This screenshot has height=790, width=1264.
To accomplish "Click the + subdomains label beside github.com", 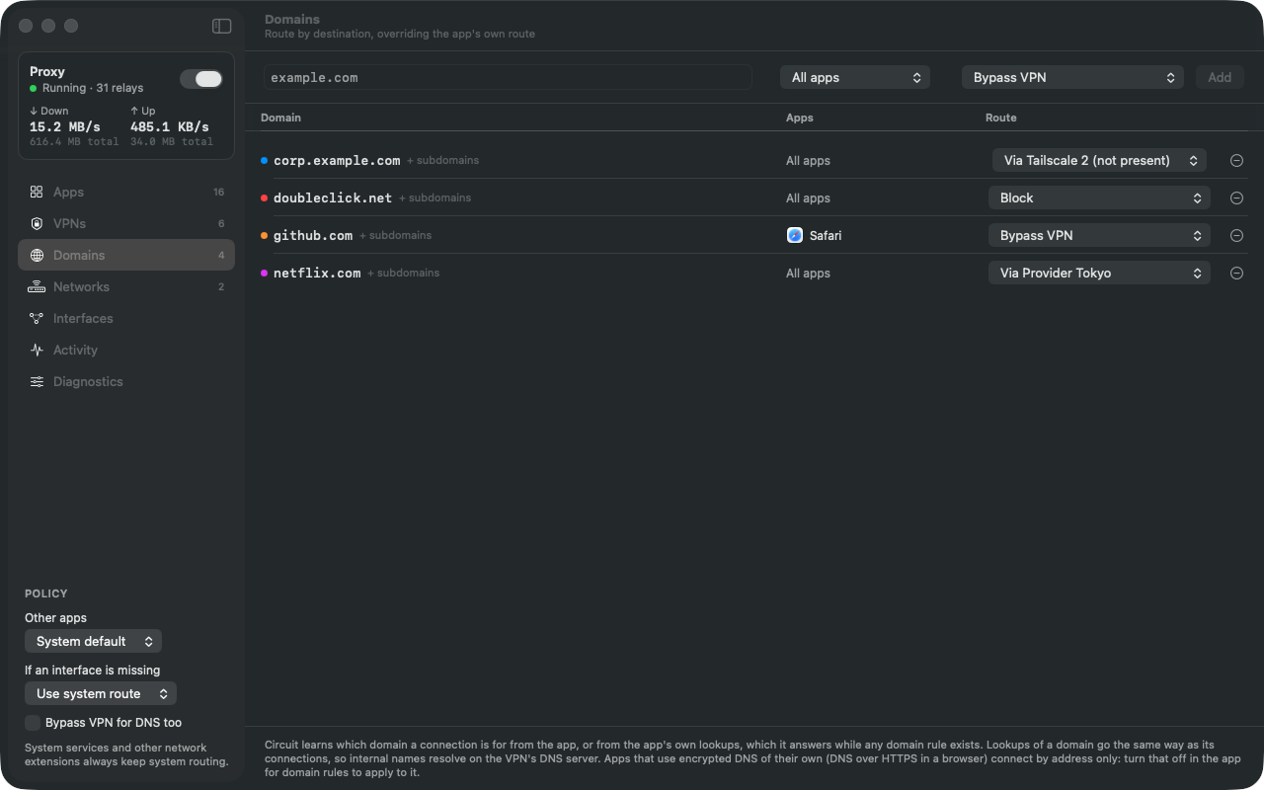I will click(396, 235).
